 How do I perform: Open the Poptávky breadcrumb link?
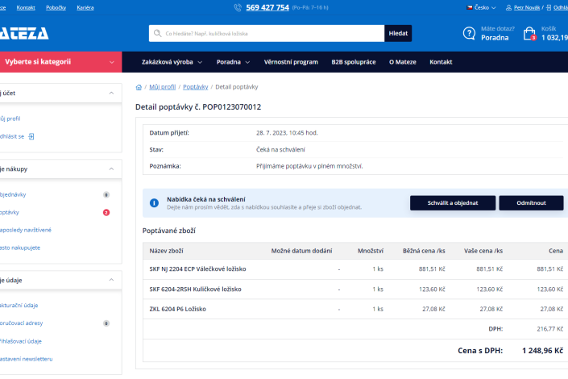[x=196, y=87]
